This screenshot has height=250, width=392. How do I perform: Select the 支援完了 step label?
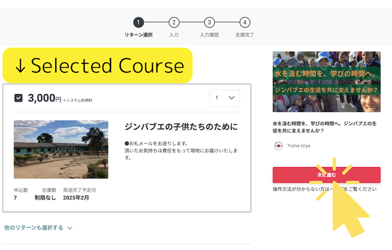pyautogui.click(x=244, y=35)
